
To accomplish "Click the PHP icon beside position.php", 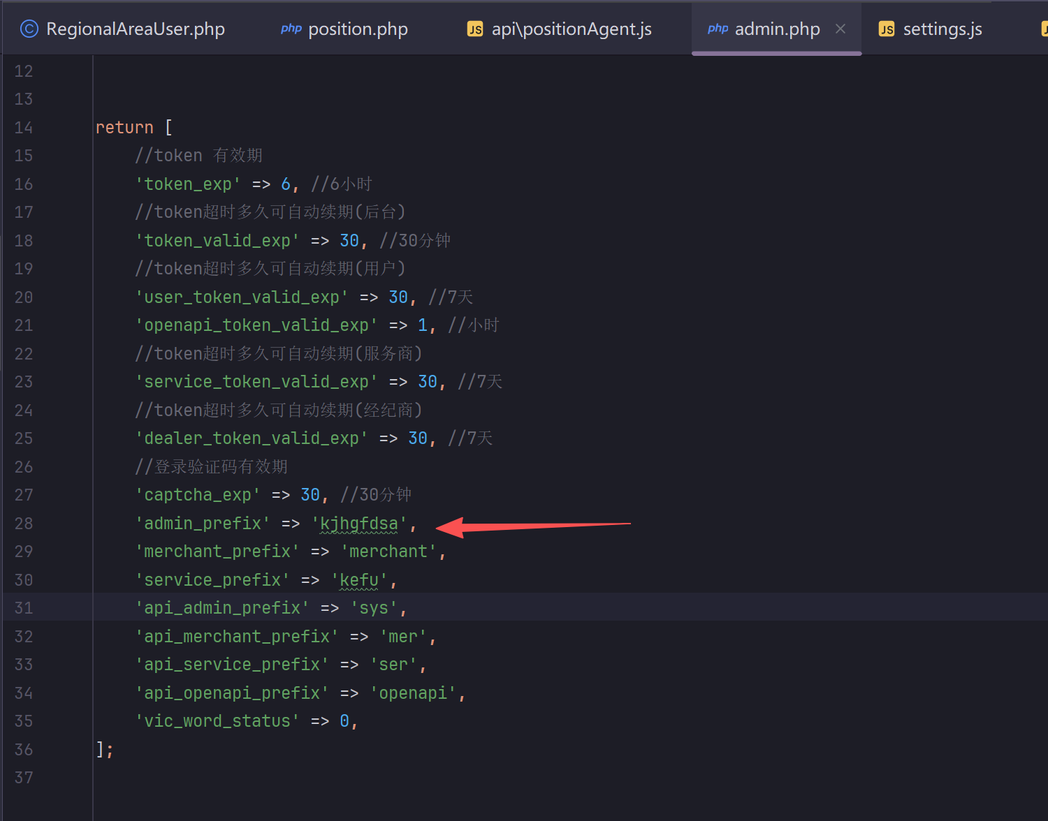I will point(291,29).
